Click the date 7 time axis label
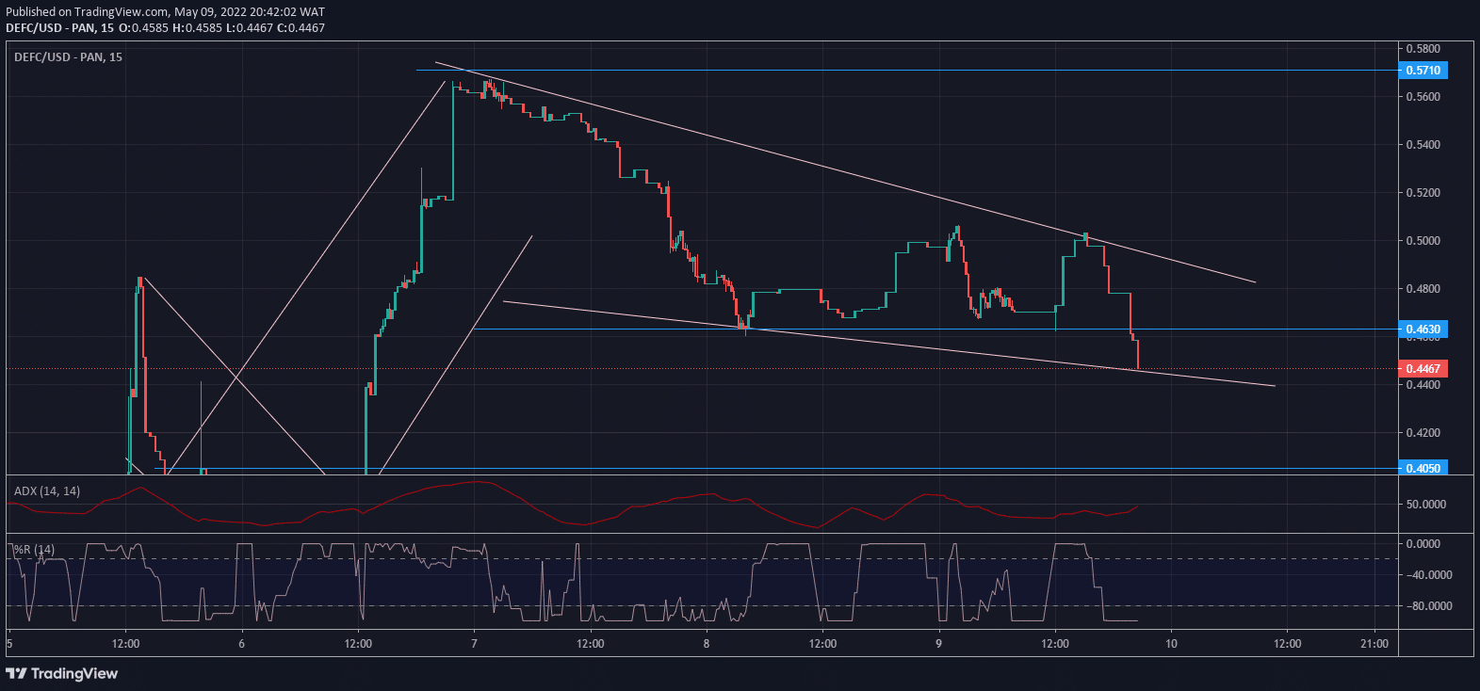 click(474, 644)
